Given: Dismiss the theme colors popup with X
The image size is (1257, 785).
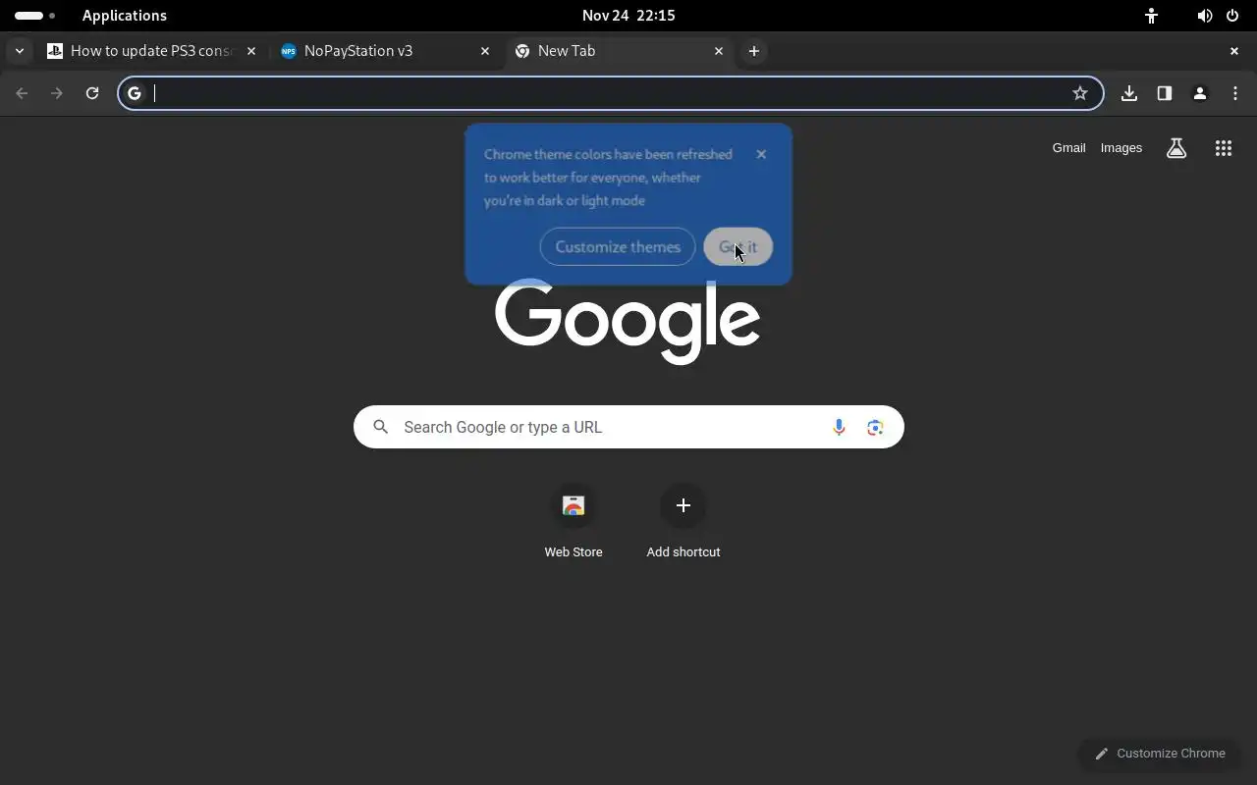Looking at the screenshot, I should (761, 154).
